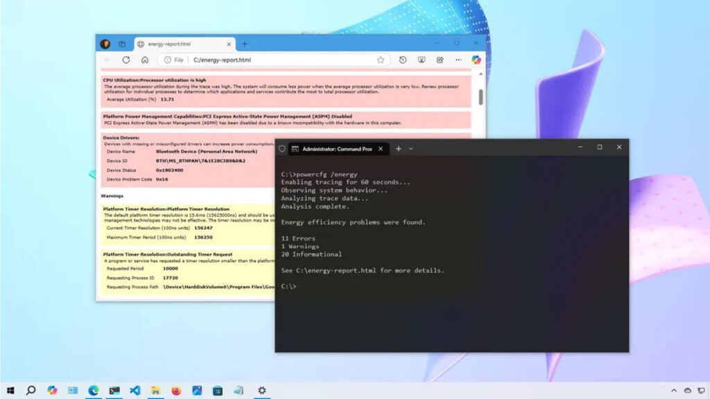Open new tab dropdown in Terminal
Screen dimensions: 710x399
[411, 148]
